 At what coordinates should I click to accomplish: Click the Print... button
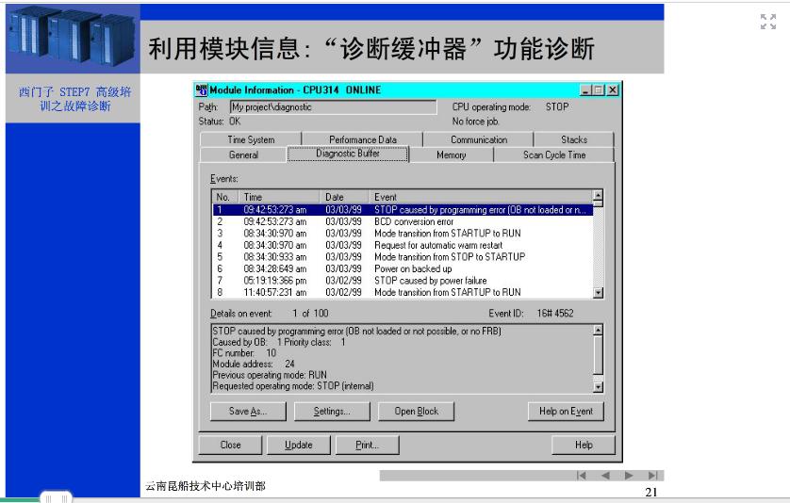[x=368, y=446]
